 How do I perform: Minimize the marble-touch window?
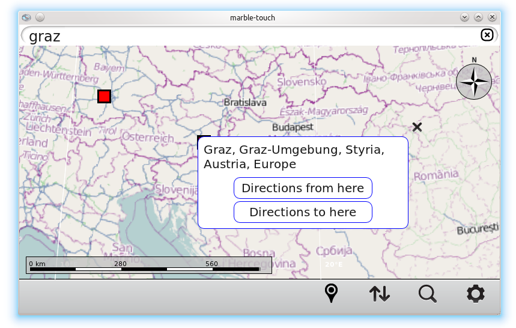(x=464, y=17)
